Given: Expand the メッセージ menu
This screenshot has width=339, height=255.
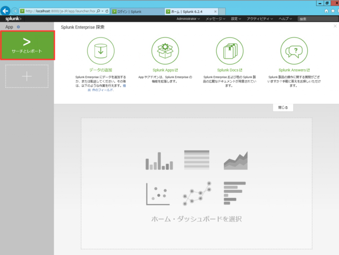Looking at the screenshot, I should coord(215,19).
